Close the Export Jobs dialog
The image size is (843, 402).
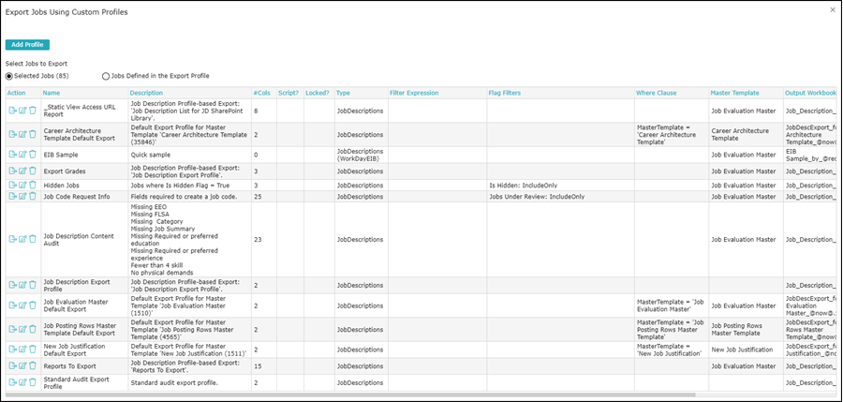click(833, 9)
